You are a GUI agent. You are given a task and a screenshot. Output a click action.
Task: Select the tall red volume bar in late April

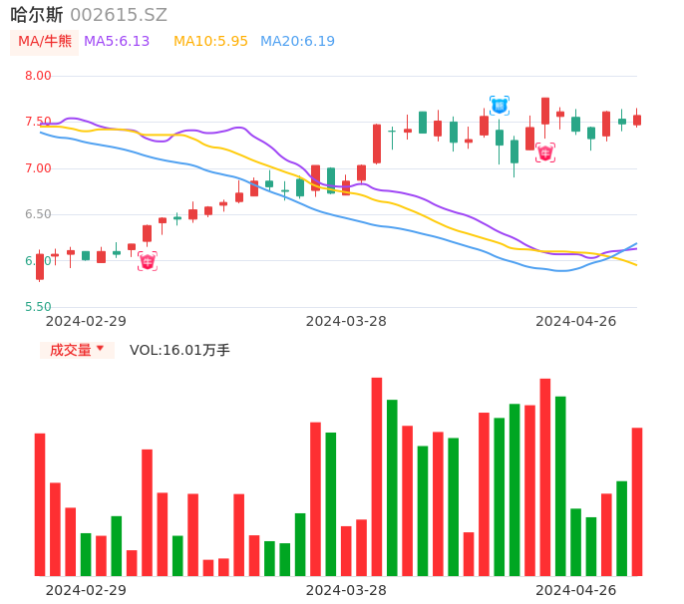tap(545, 476)
